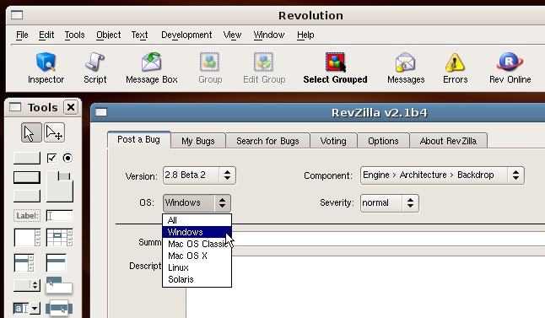Choose the scrolling field tool

[x=27, y=237]
